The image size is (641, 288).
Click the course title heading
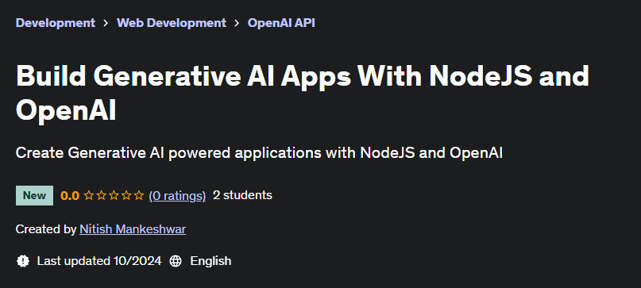click(x=303, y=94)
